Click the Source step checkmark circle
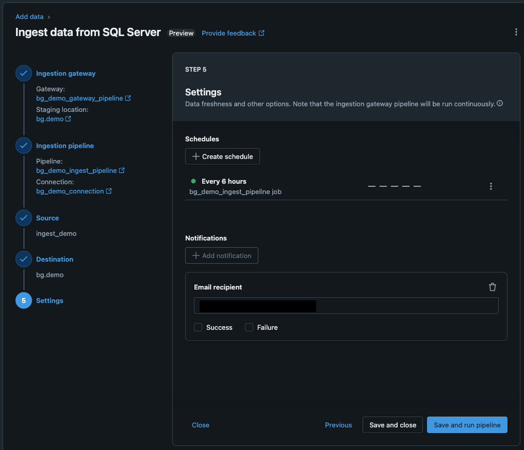 (x=24, y=218)
